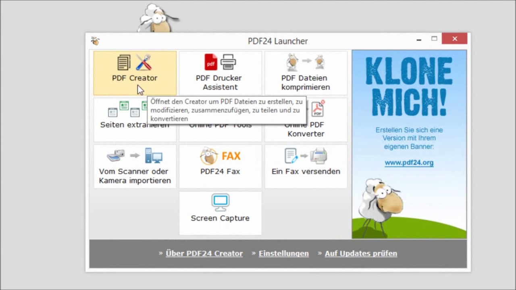Open Vom Scanner oder Kamera importieren
This screenshot has height=290, width=516.
click(x=135, y=166)
